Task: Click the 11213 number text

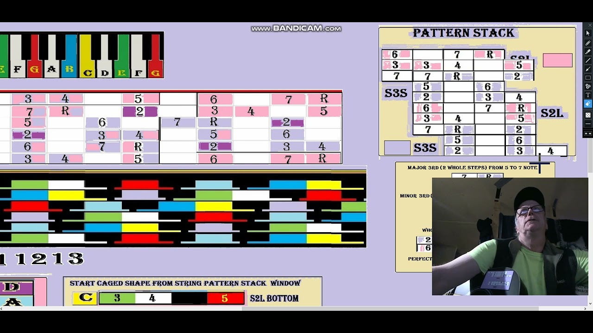Action: [42, 259]
